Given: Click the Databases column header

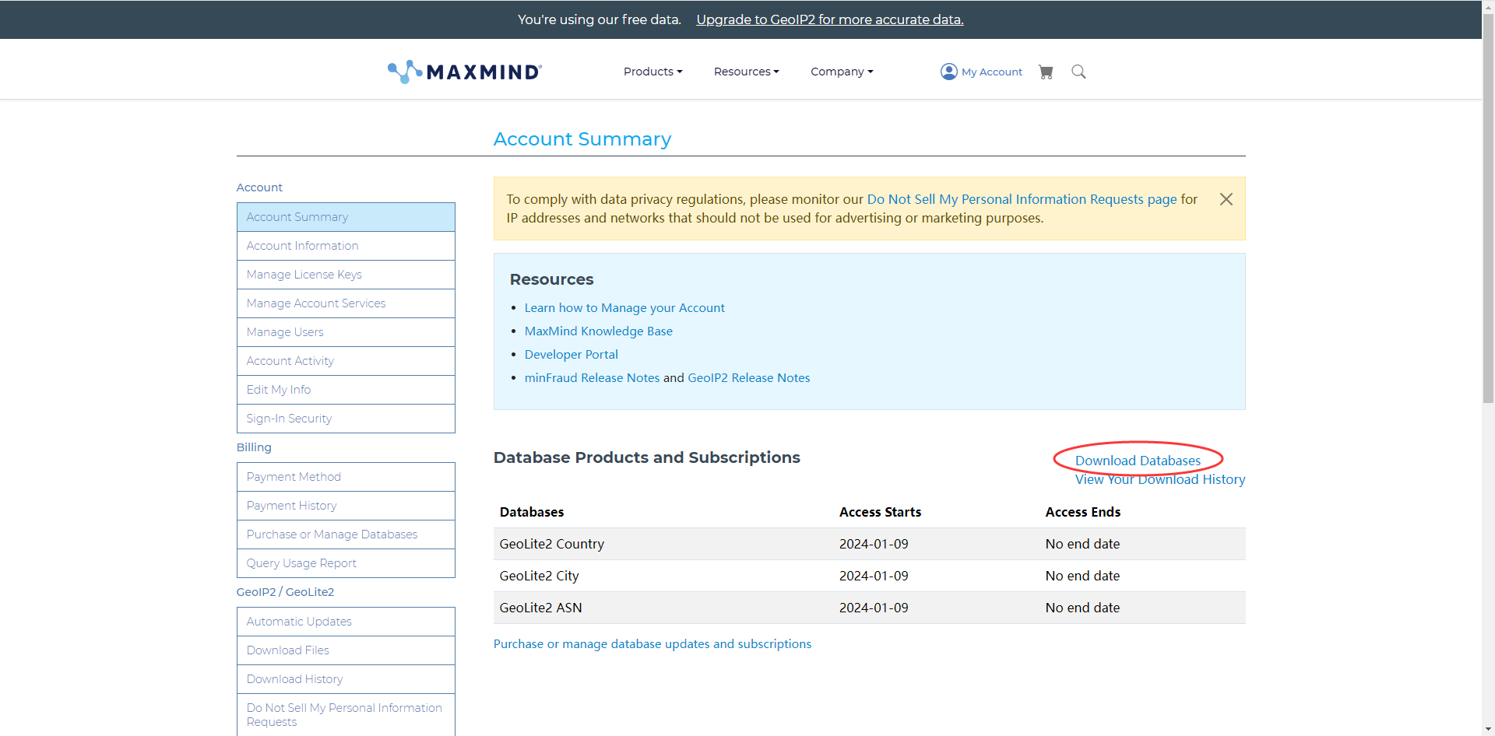Looking at the screenshot, I should (532, 512).
